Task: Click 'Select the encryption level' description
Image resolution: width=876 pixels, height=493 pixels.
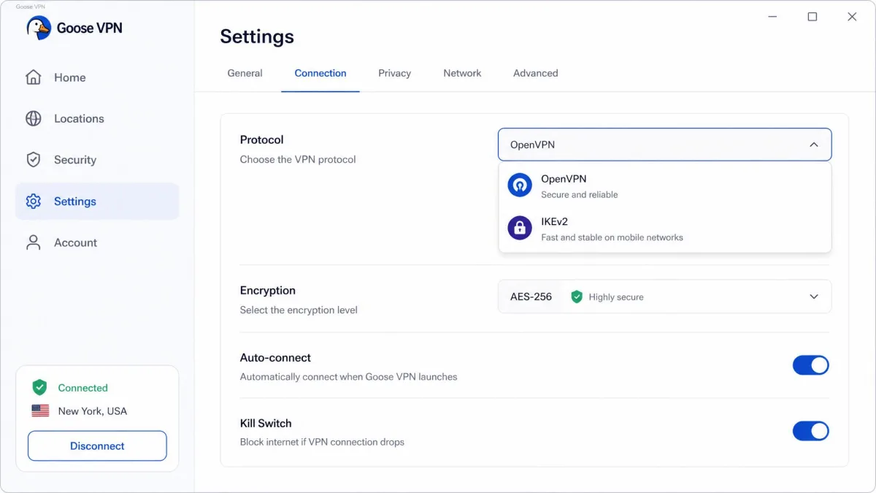Action: [299, 310]
